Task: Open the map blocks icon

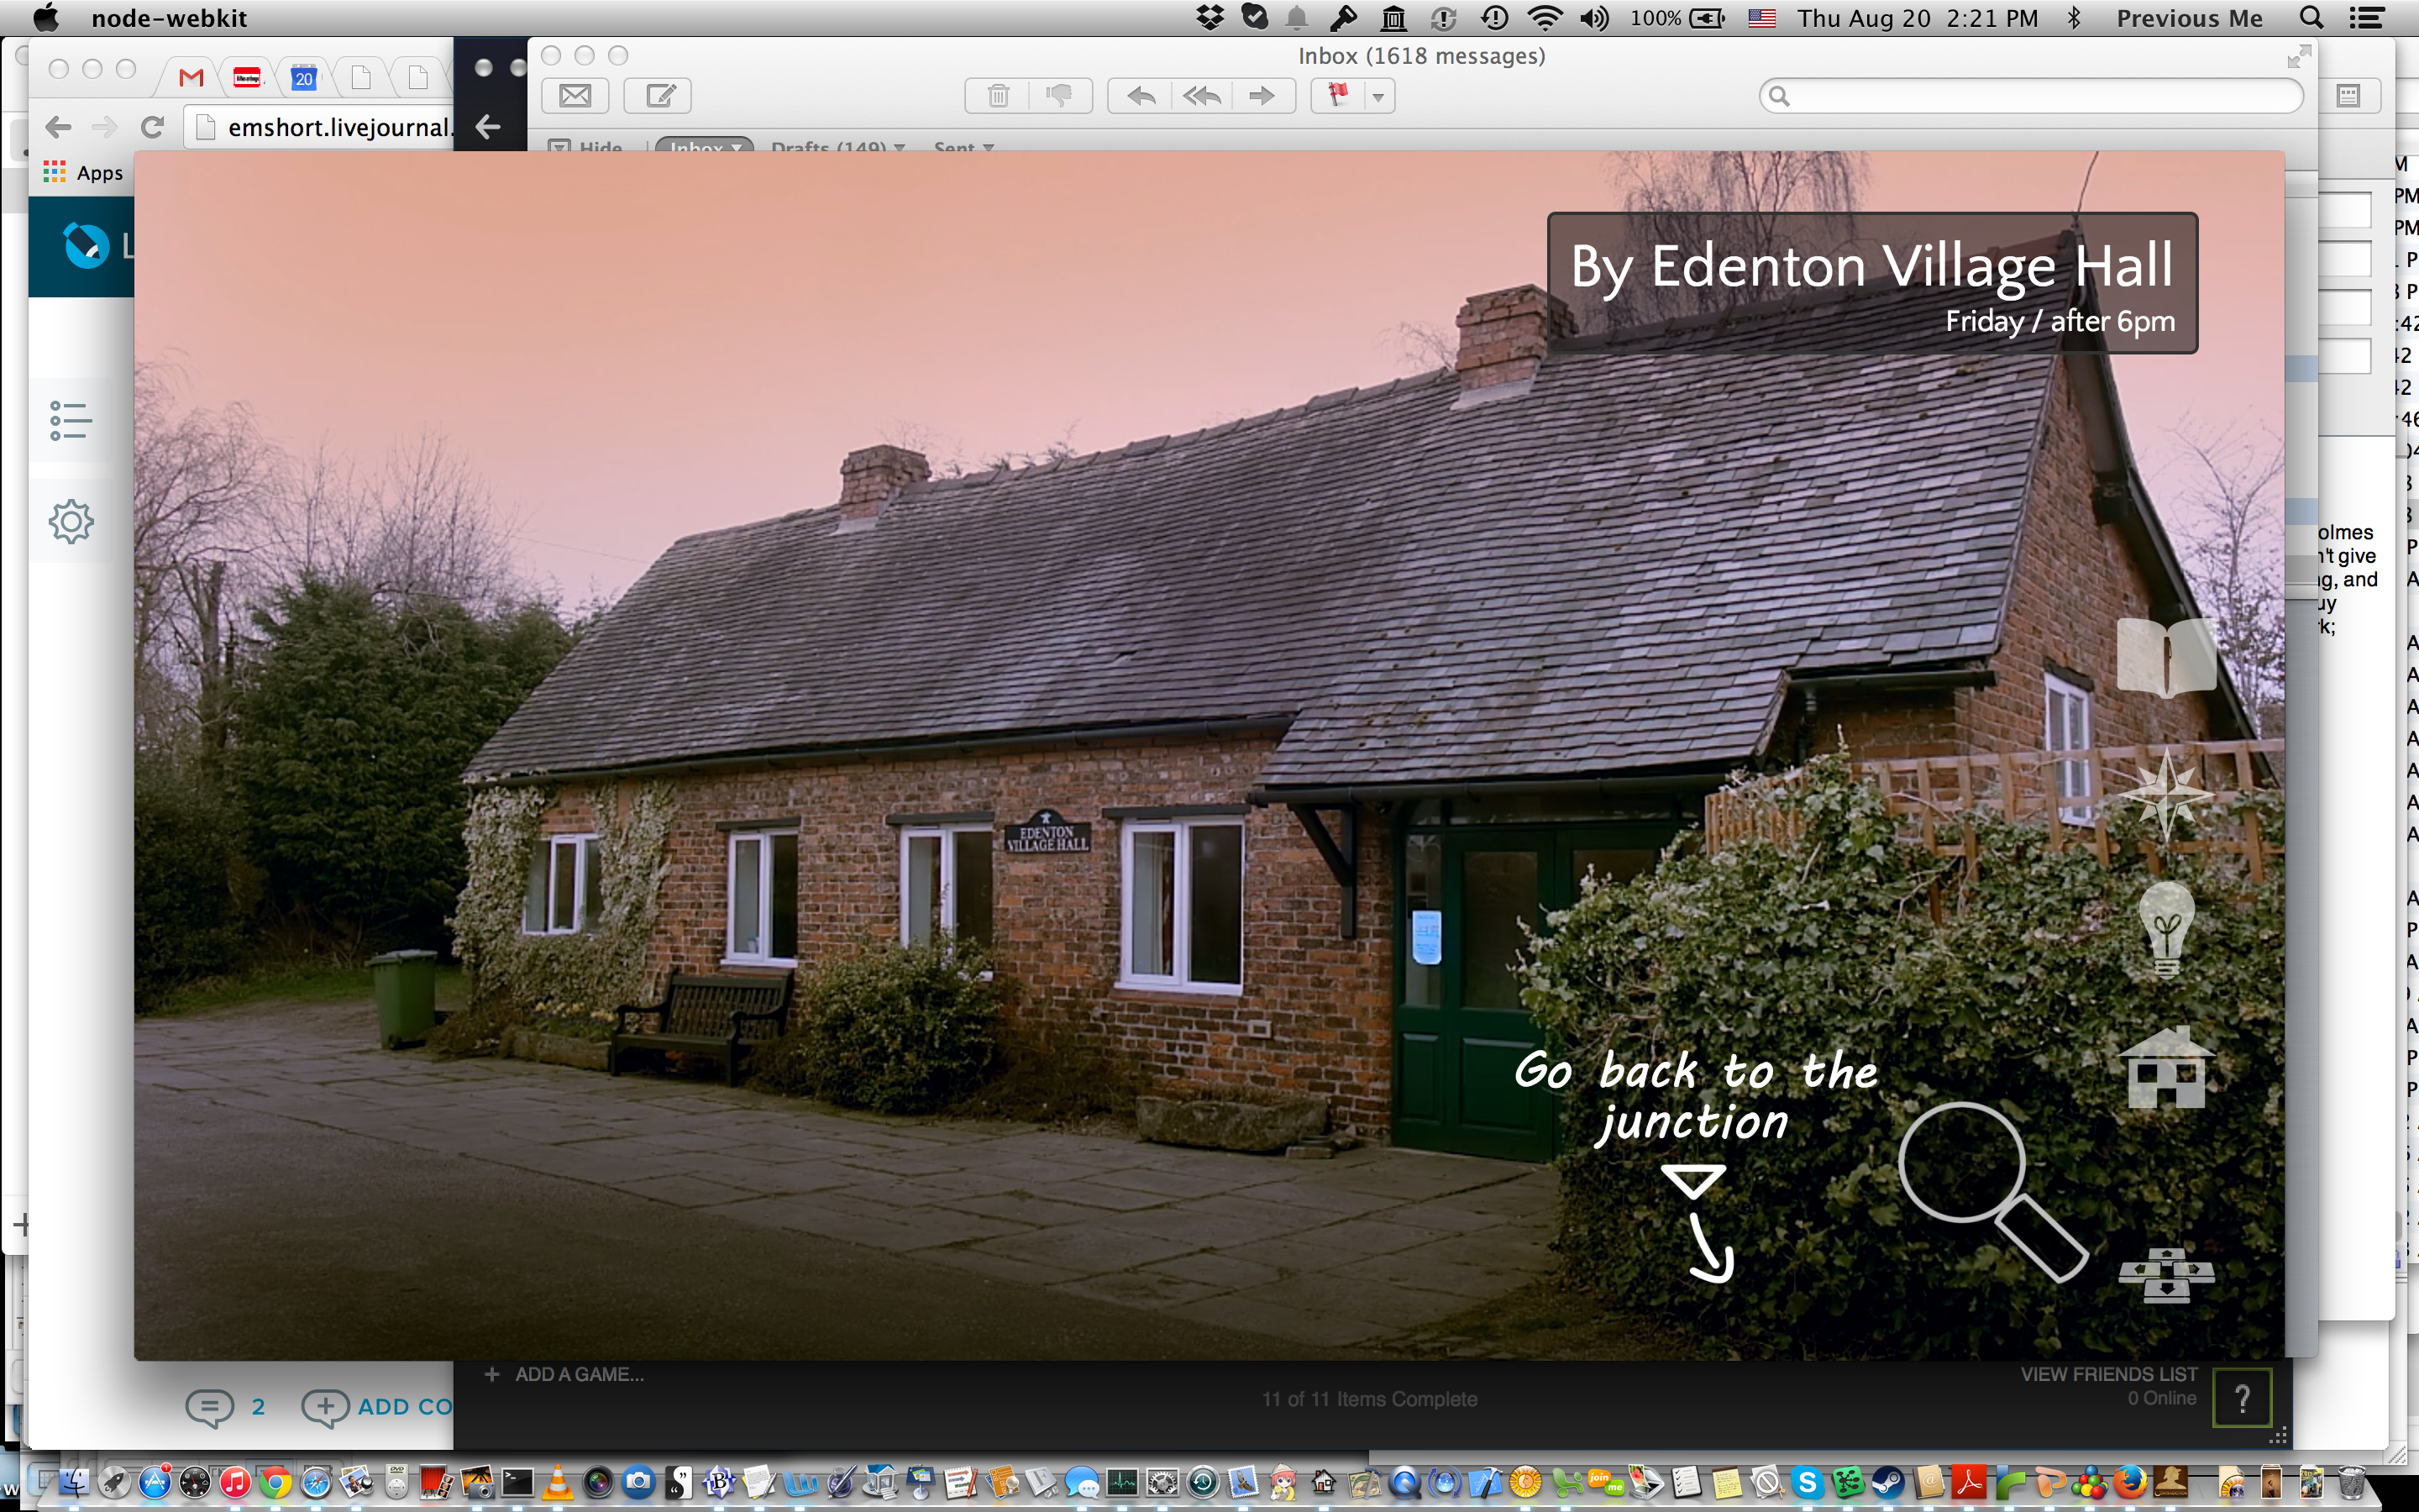Action: (2165, 1275)
